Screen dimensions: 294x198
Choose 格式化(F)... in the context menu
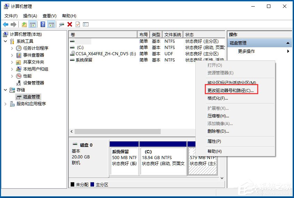(218, 98)
